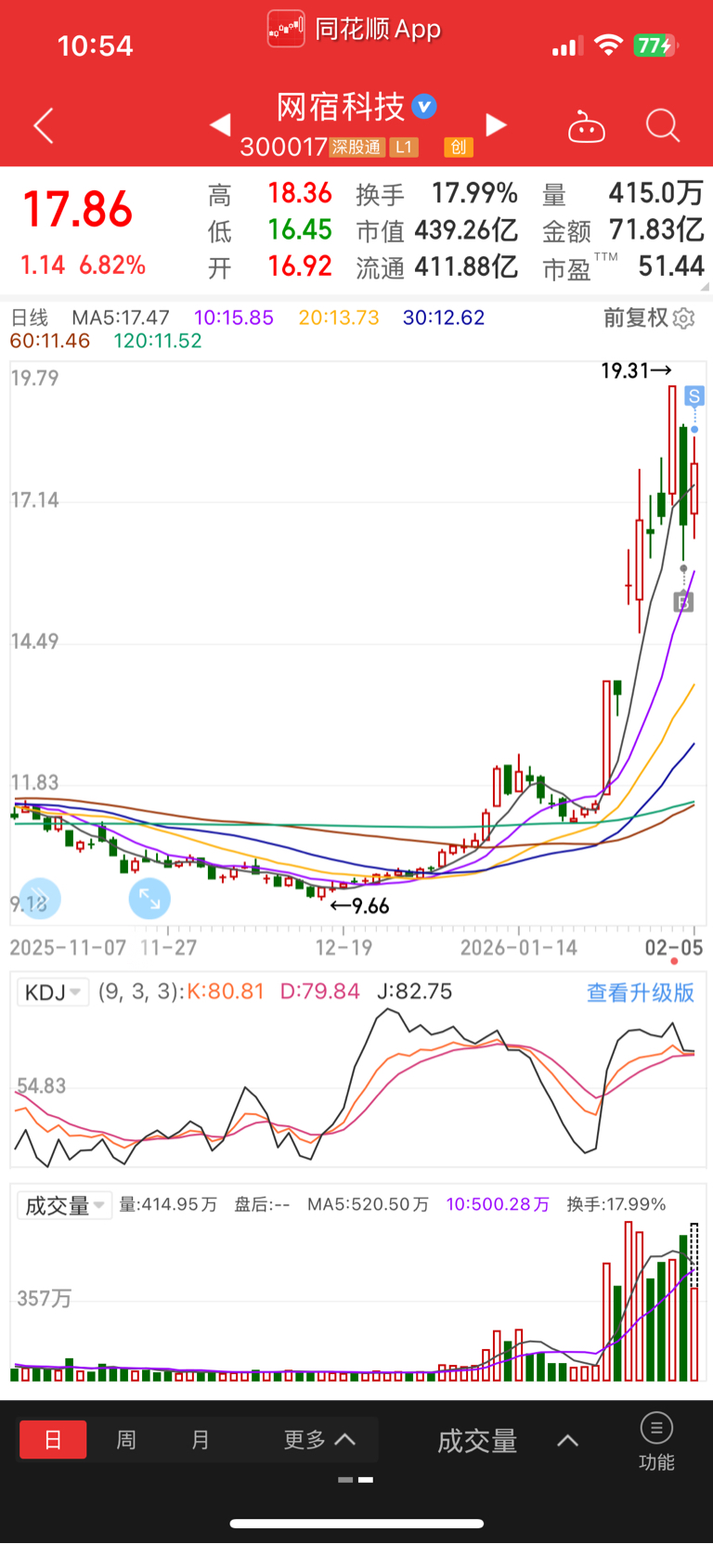Tap the MA5:17.47 legend
713x1544 pixels.
coord(121,318)
